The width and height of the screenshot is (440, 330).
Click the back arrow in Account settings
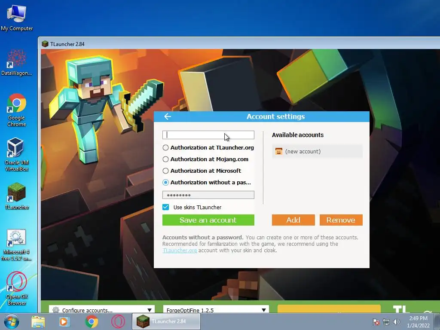point(168,116)
